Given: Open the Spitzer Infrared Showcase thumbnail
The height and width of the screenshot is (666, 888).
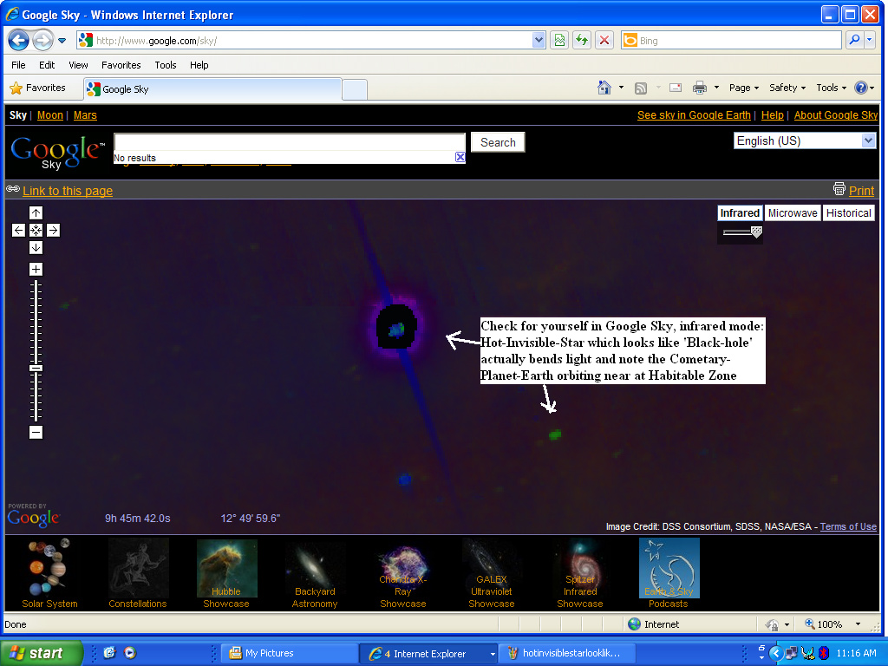Looking at the screenshot, I should click(x=580, y=573).
